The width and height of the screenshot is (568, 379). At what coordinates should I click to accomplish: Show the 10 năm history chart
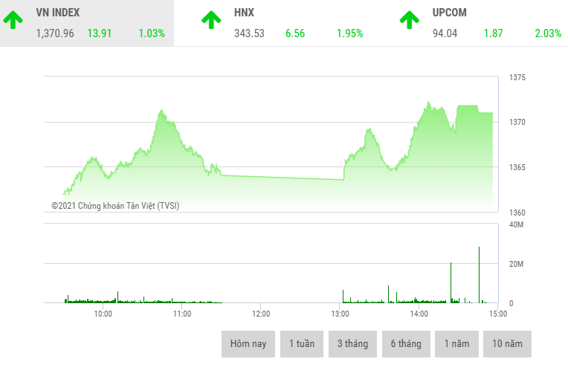click(507, 344)
